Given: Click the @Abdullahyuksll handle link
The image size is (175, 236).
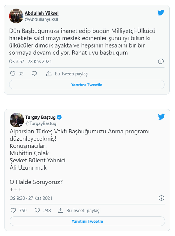Looking at the screenshot, I should click(x=41, y=19).
